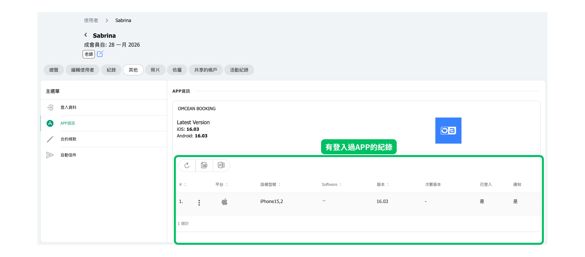Open 合約條款 from the sidebar
The image size is (585, 257).
pyautogui.click(x=69, y=139)
